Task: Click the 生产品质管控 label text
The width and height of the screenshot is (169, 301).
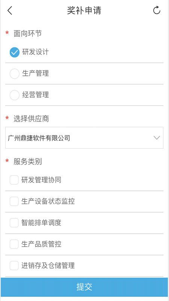Action: (x=41, y=244)
